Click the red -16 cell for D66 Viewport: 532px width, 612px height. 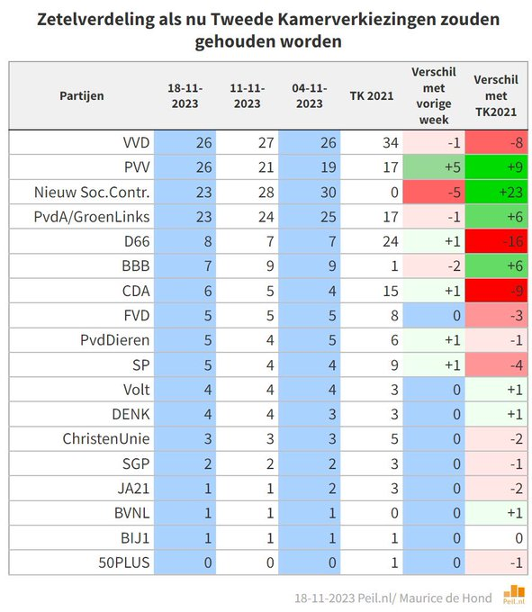(x=497, y=241)
